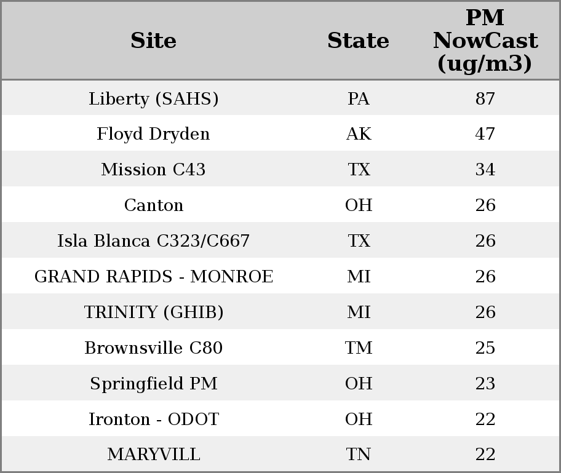
Task: Select the Floyd Dryden site cell
Action: 154,134
